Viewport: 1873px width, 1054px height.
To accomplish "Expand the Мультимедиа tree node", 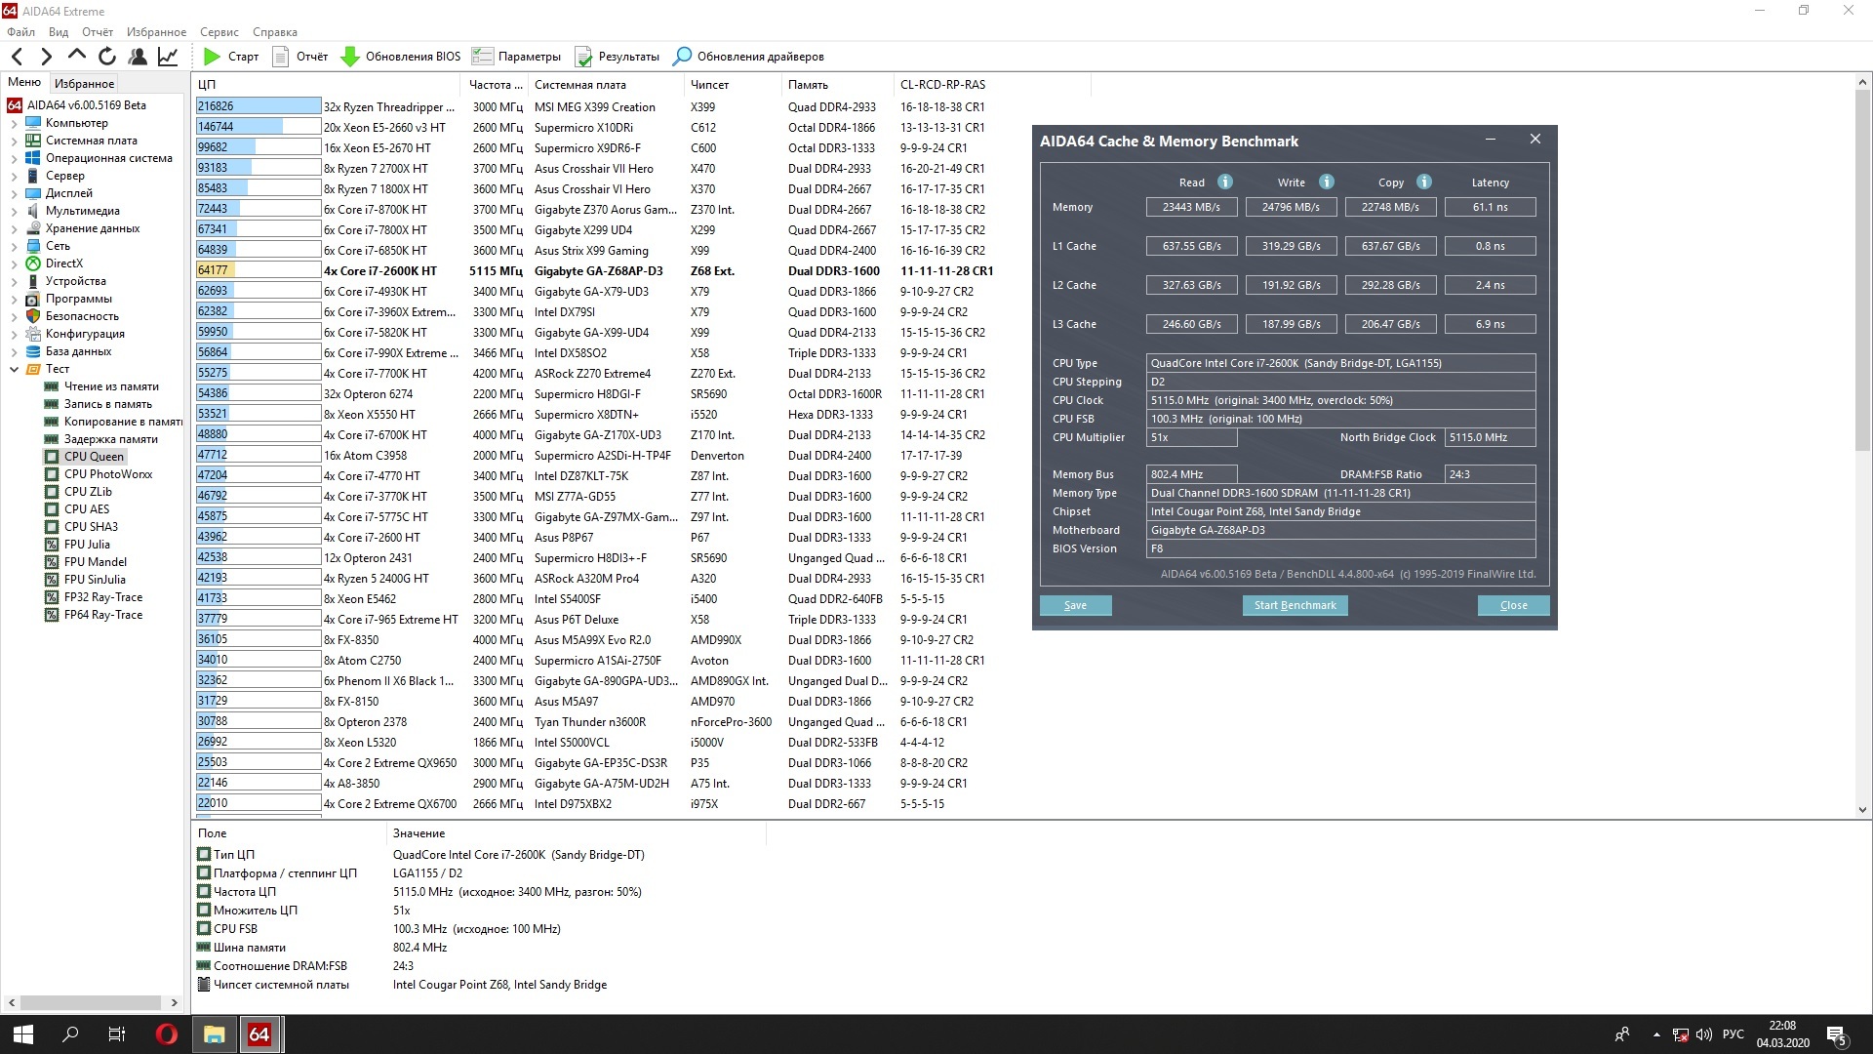I will tap(15, 211).
